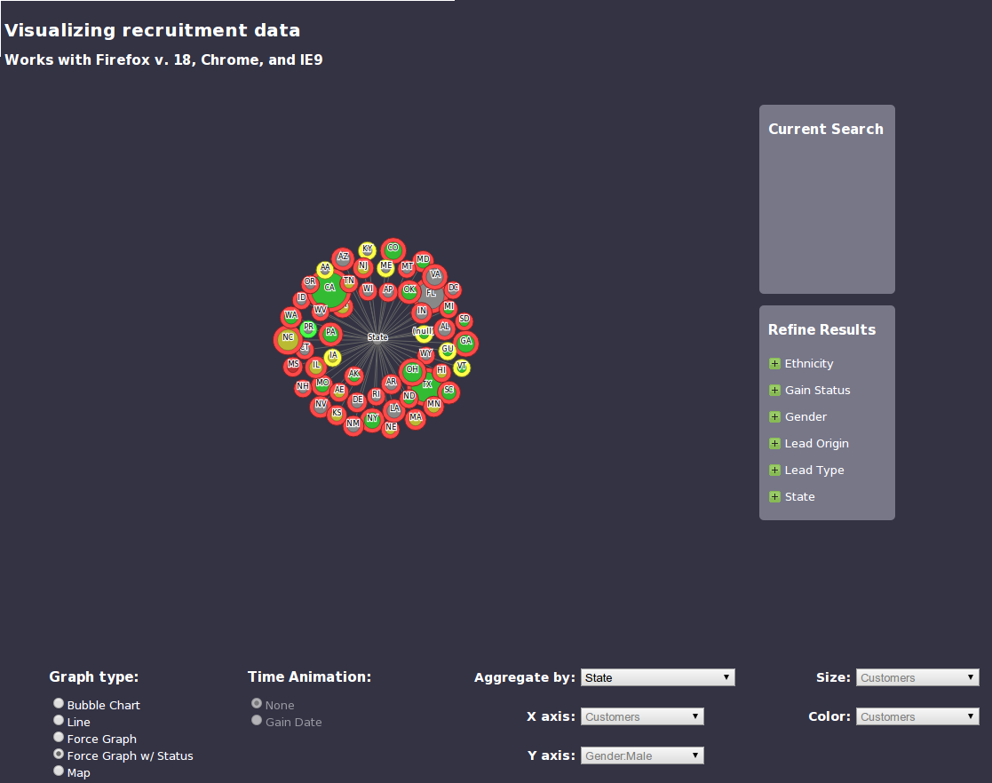Image resolution: width=992 pixels, height=783 pixels.
Task: Open the Y axis Gender:Male dropdown
Action: pyautogui.click(x=642, y=756)
